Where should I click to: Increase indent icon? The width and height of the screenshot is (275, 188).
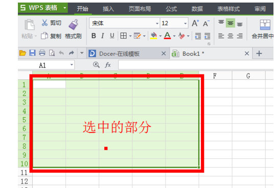(208, 36)
